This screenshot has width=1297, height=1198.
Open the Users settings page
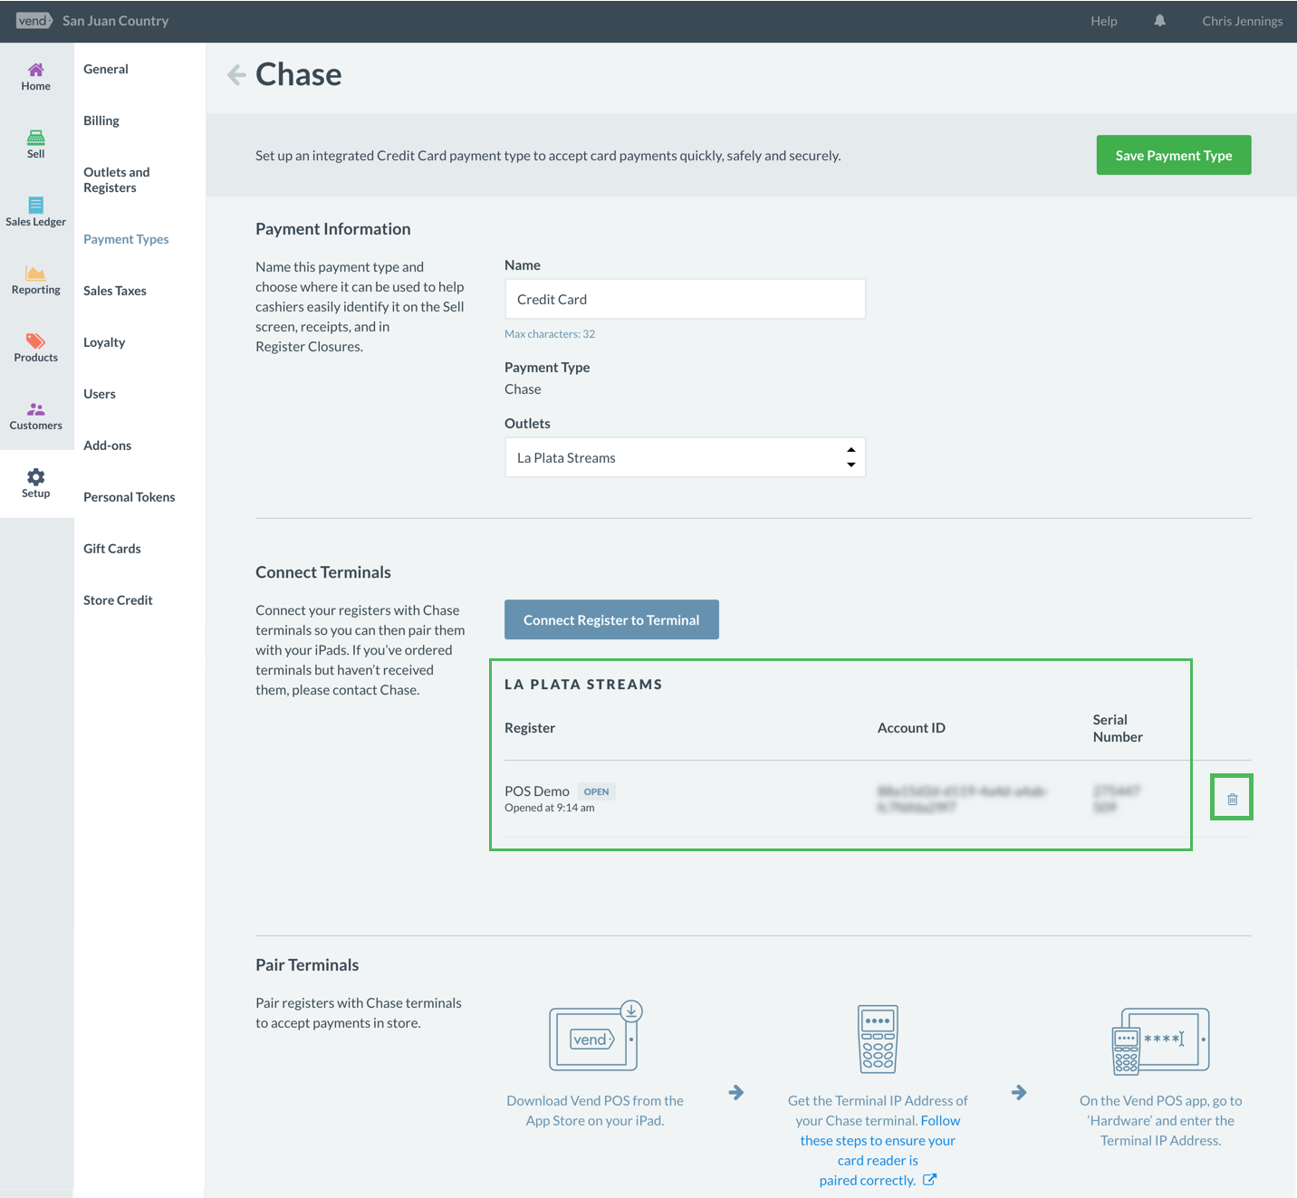100,394
